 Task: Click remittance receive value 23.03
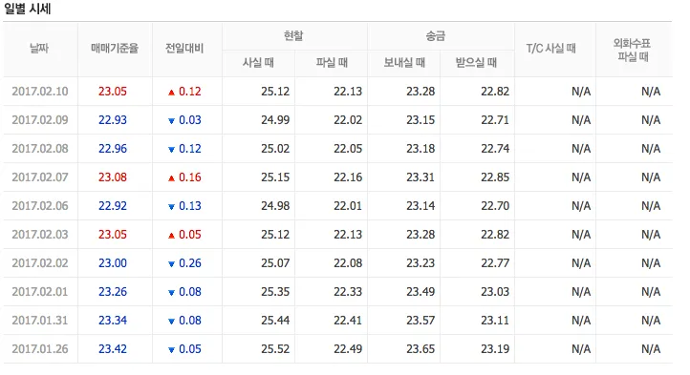pos(495,291)
